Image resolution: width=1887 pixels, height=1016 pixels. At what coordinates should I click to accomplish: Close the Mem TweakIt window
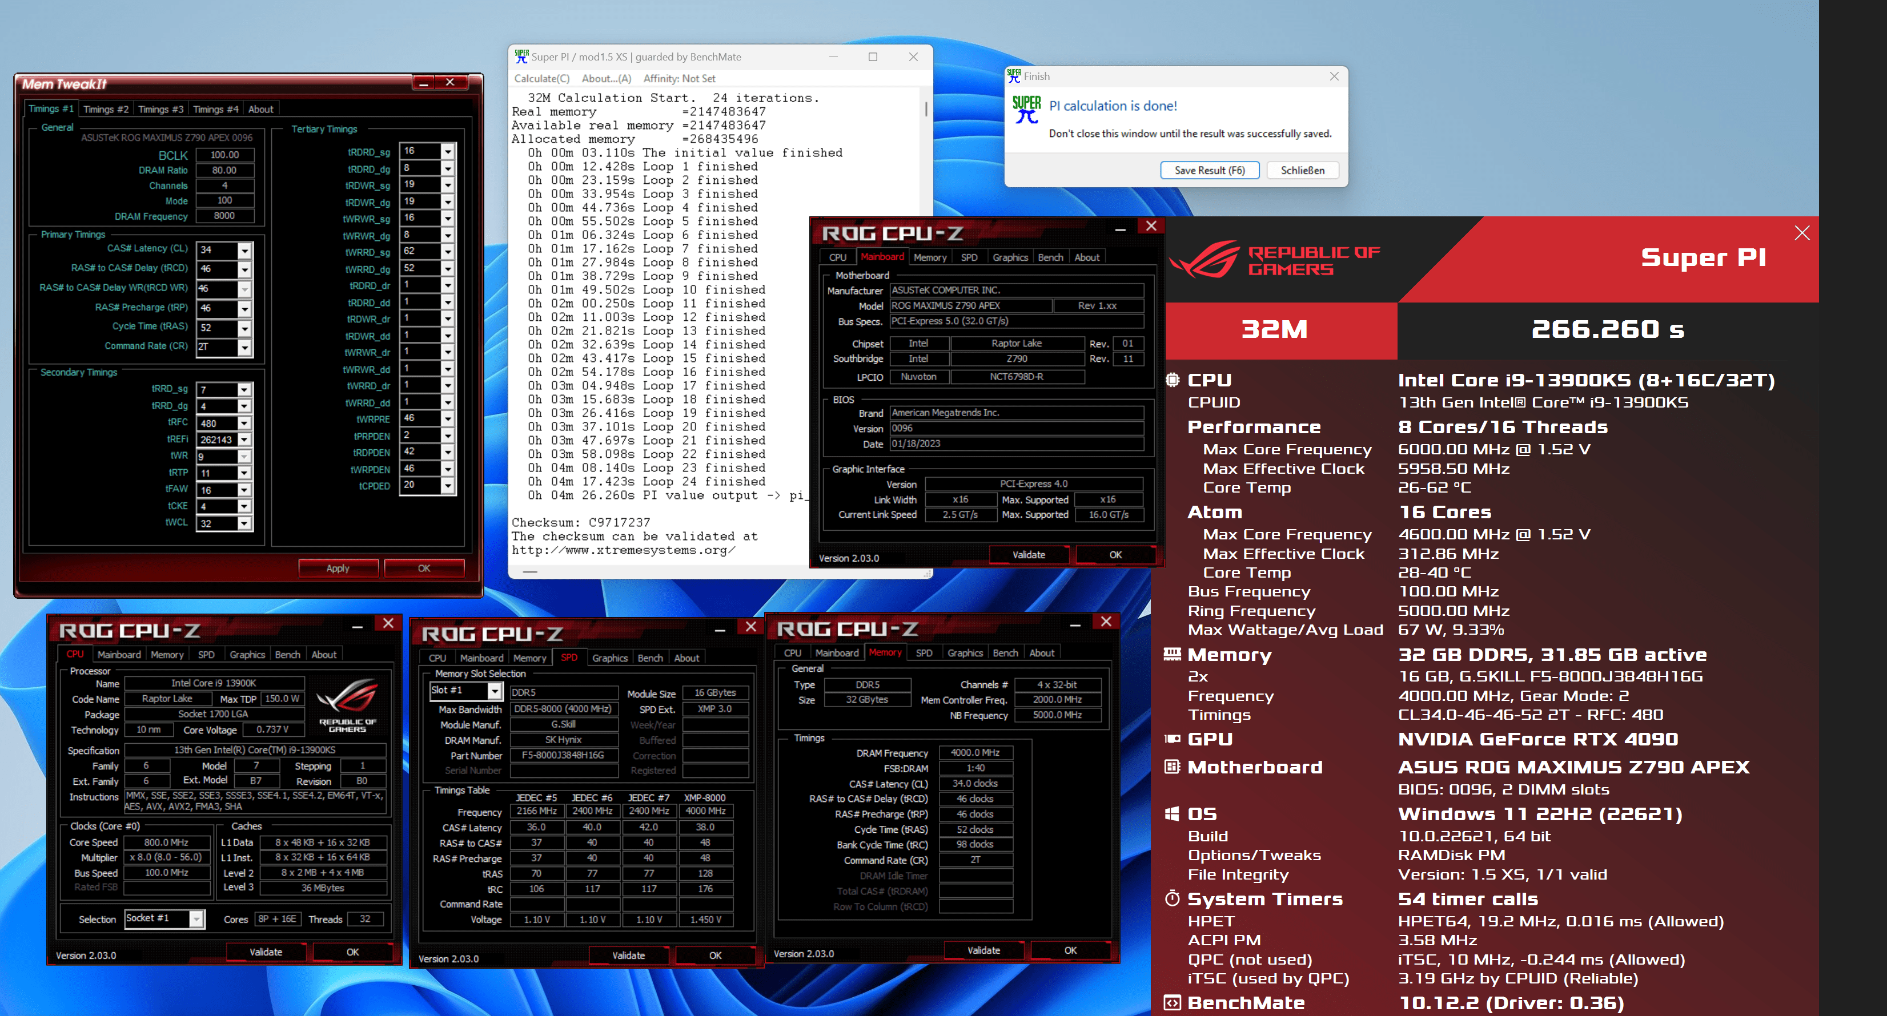[451, 83]
